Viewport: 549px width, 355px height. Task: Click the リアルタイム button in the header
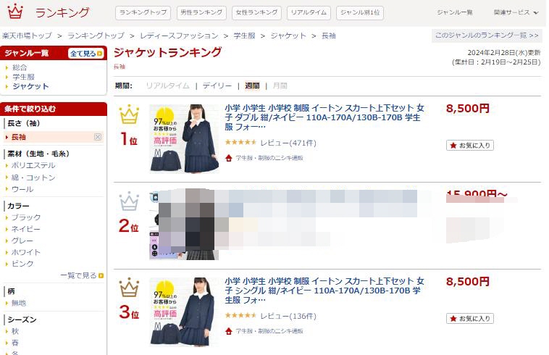click(x=309, y=13)
